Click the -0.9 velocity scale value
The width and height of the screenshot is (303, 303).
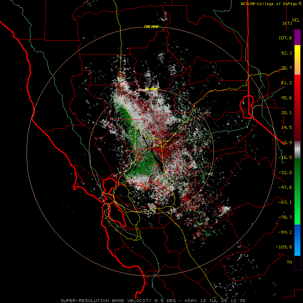tap(287, 143)
